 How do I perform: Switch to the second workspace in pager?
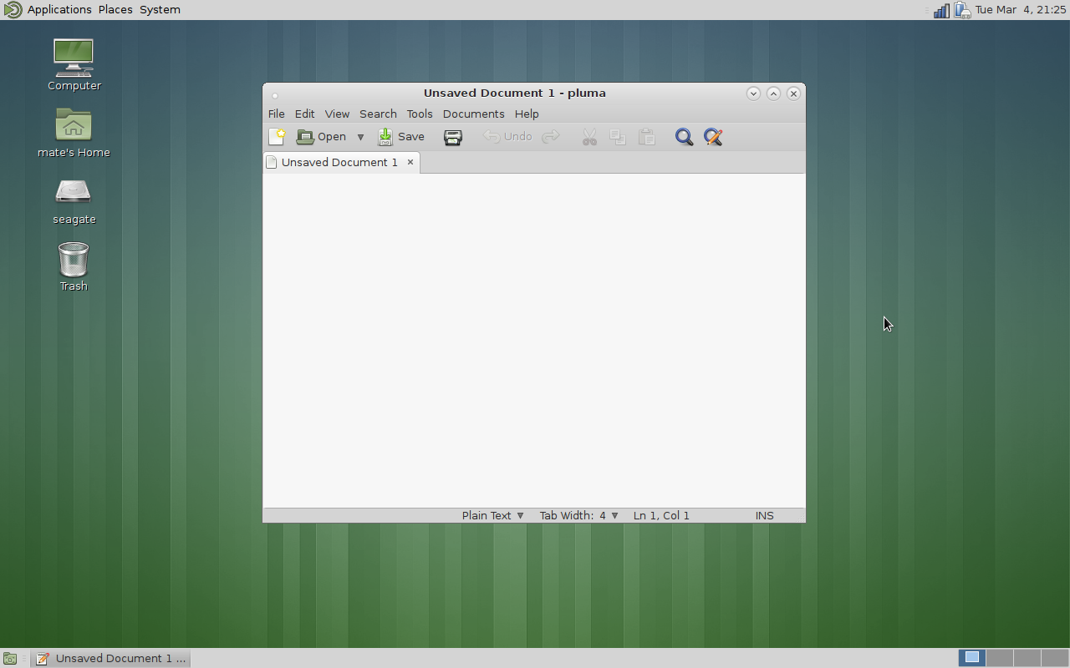pos(999,658)
